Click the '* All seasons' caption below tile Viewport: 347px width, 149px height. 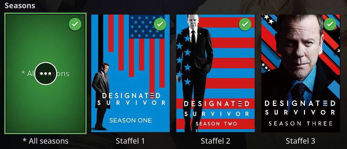point(46,141)
